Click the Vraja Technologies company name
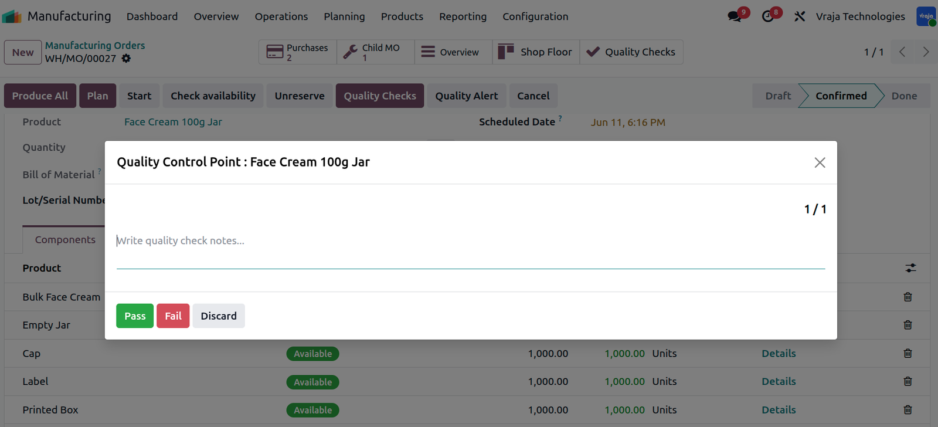This screenshot has width=938, height=427. pos(860,16)
